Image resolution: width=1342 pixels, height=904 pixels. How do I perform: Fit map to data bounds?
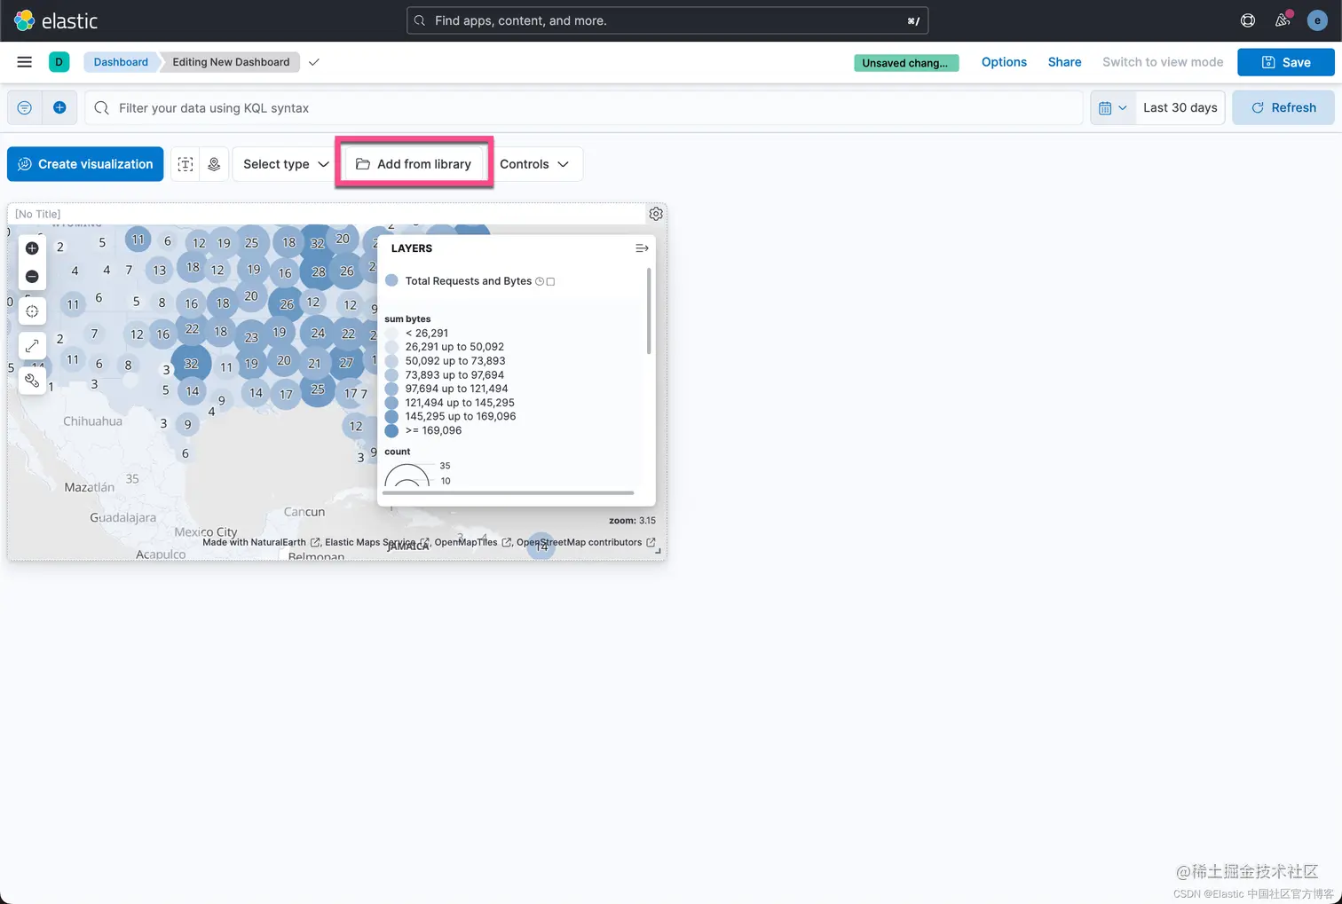tap(32, 311)
